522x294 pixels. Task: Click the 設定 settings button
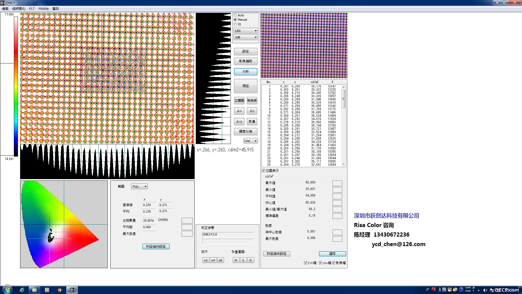[246, 51]
